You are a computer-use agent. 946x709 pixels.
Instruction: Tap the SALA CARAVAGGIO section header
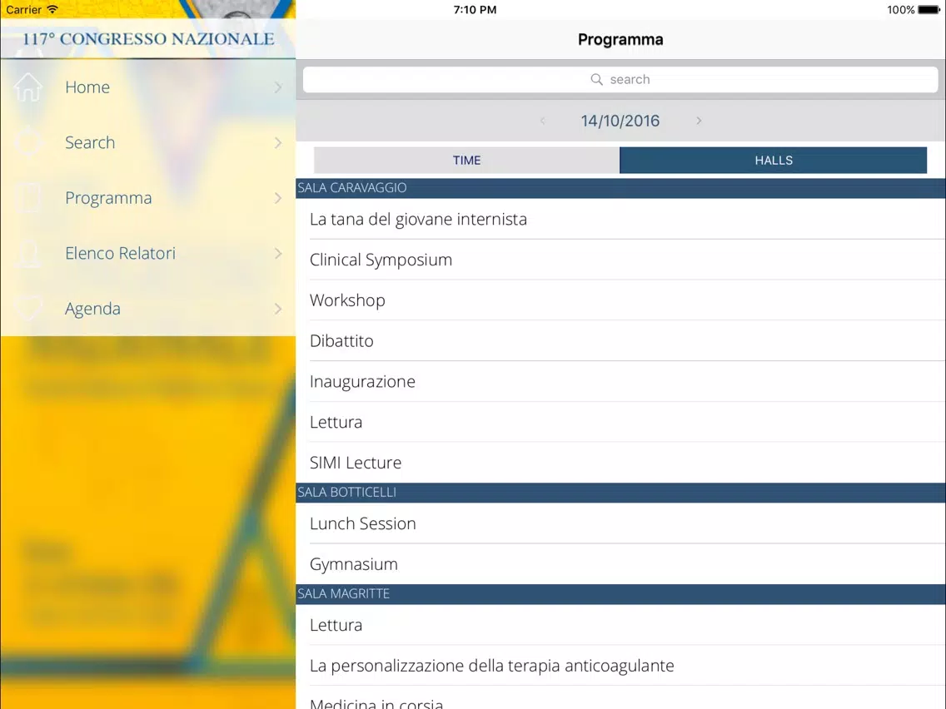pyautogui.click(x=621, y=188)
